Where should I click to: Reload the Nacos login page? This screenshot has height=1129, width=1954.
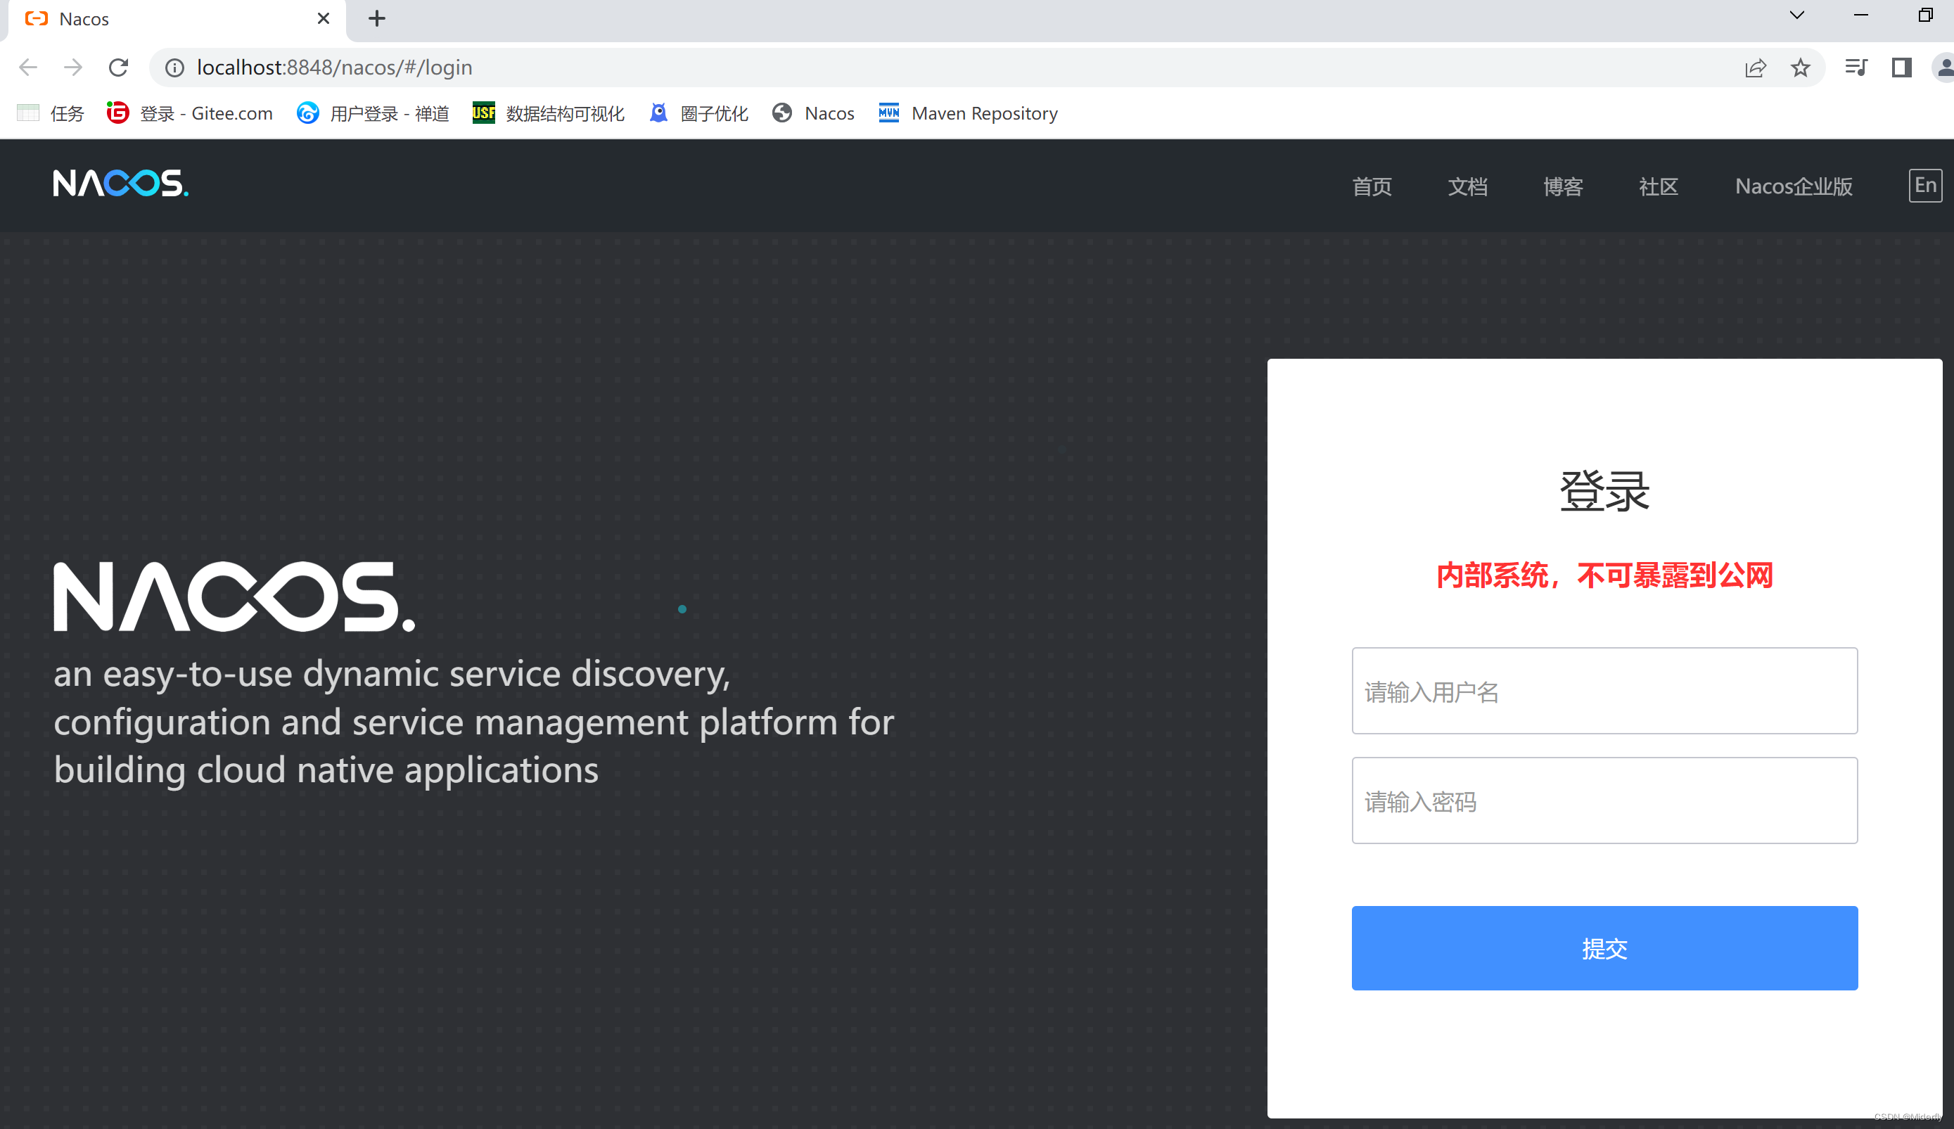tap(118, 68)
